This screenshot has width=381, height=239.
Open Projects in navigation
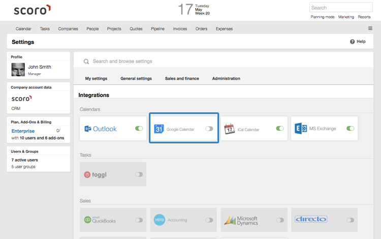coord(114,28)
